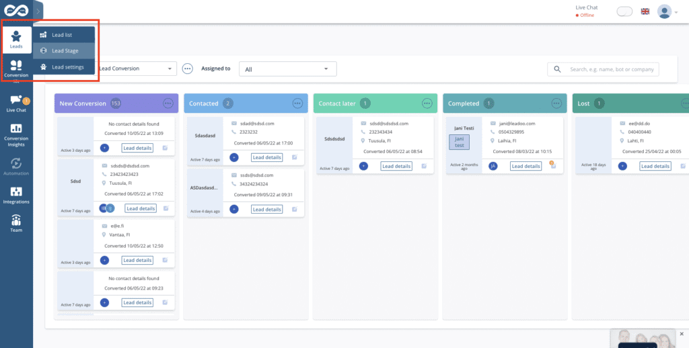Open the Automation sidebar icon
Screen dimensions: 689x348
tap(16, 165)
